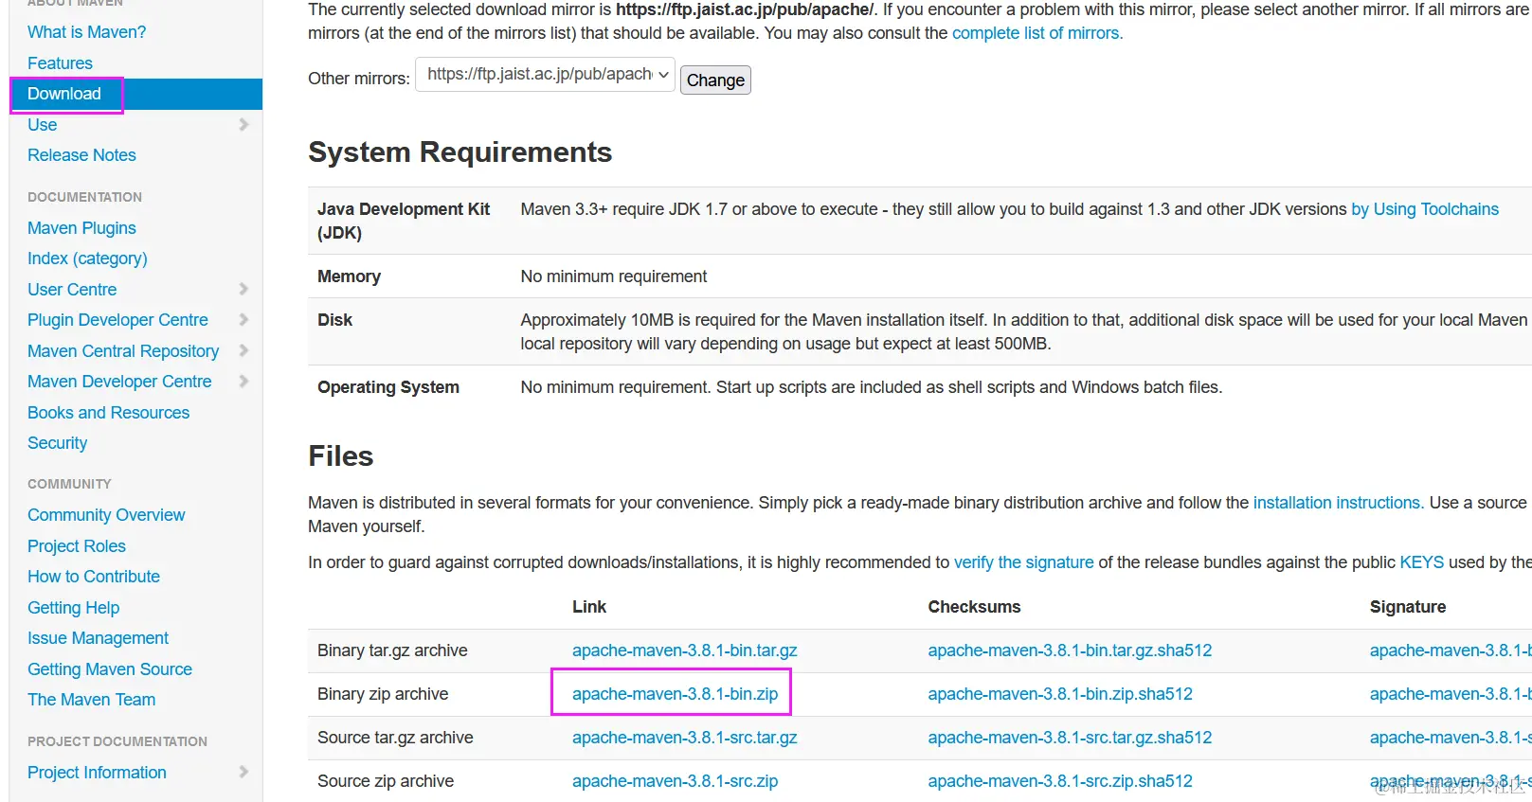Click the Change mirror button
This screenshot has height=802, width=1532.
point(715,80)
